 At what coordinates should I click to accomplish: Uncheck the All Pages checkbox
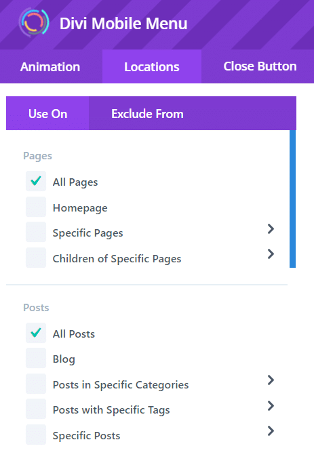click(x=36, y=181)
